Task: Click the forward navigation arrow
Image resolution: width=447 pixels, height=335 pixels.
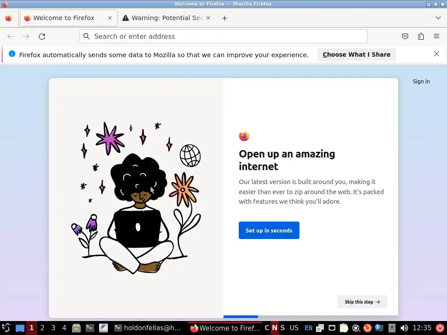Action: tap(26, 37)
